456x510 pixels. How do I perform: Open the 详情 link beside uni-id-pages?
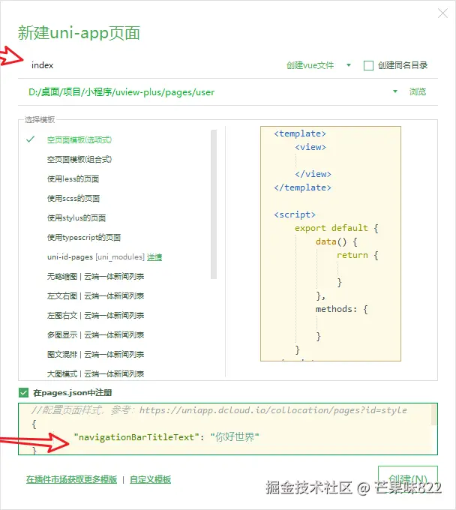pyautogui.click(x=154, y=257)
